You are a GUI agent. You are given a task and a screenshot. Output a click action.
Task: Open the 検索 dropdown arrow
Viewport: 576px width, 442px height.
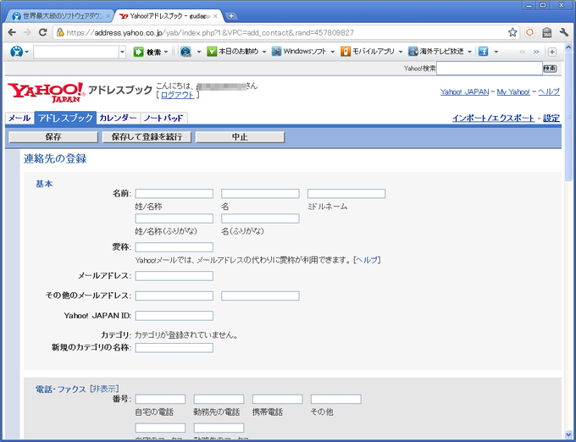pos(166,52)
